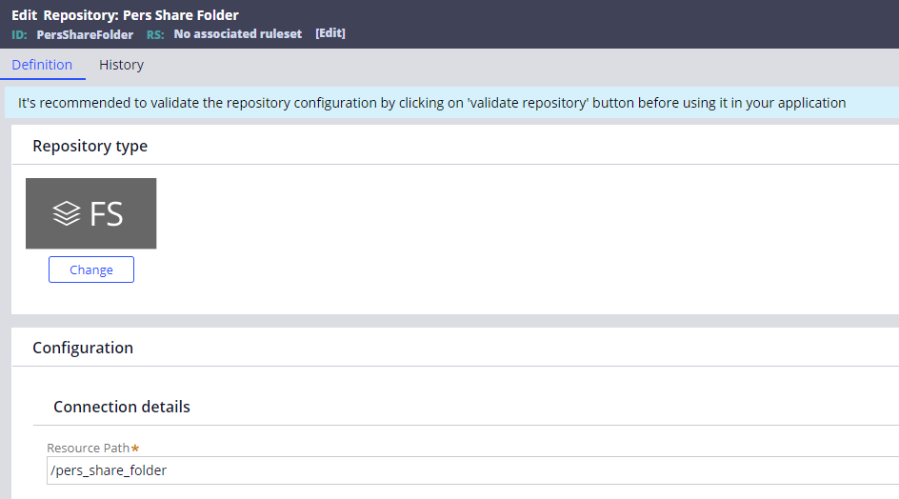Select the FS repository type tile
This screenshot has height=499, width=899.
pyautogui.click(x=90, y=213)
